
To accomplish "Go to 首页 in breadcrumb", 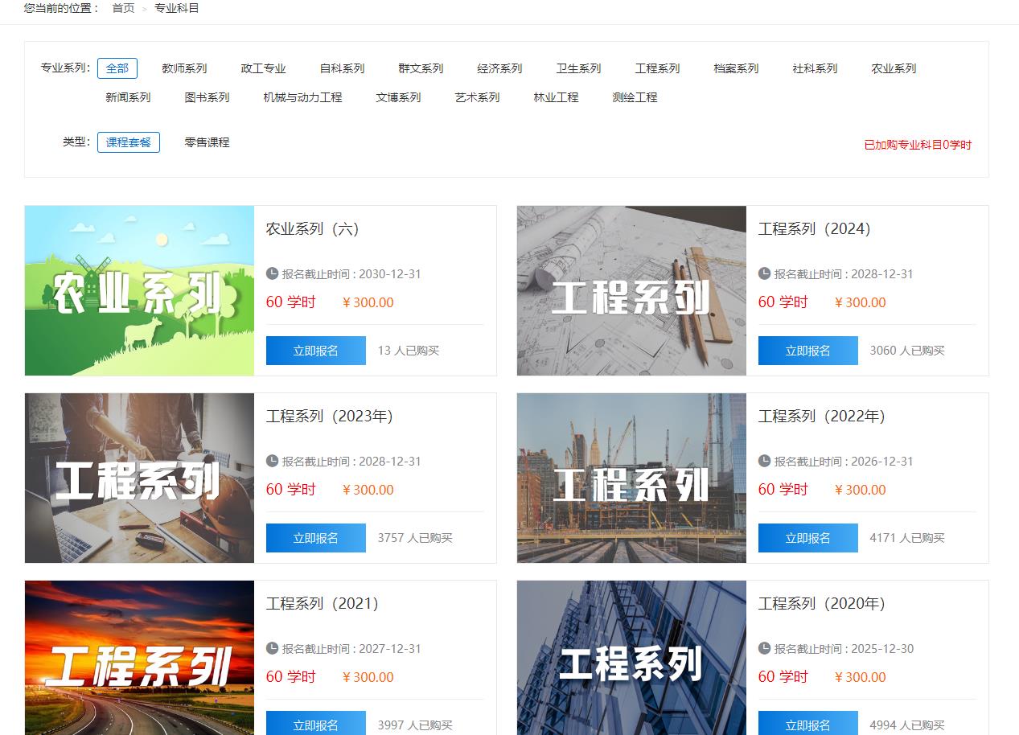I will tap(123, 8).
